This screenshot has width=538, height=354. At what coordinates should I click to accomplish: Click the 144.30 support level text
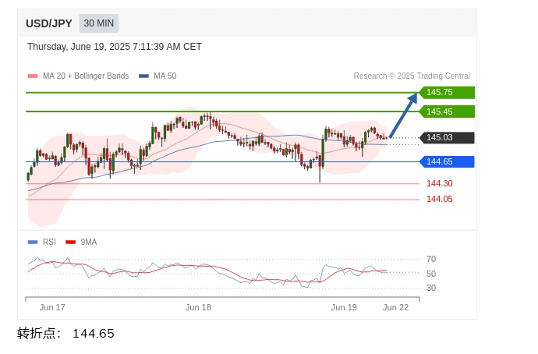tap(440, 183)
